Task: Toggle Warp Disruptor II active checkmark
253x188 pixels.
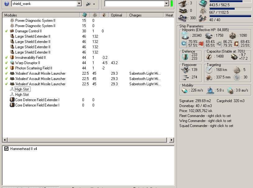Action: (6, 63)
